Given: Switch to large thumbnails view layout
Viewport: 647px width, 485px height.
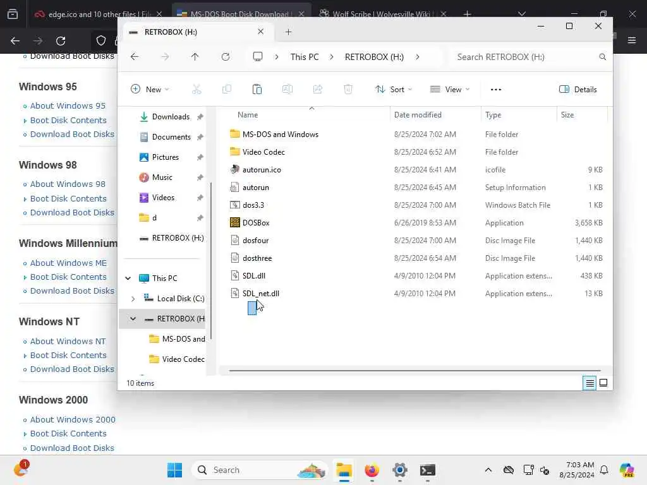Looking at the screenshot, I should coord(603,383).
